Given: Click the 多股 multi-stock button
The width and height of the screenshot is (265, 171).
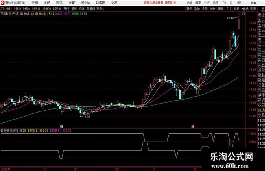Looking at the screenshot, I should click(205, 9).
